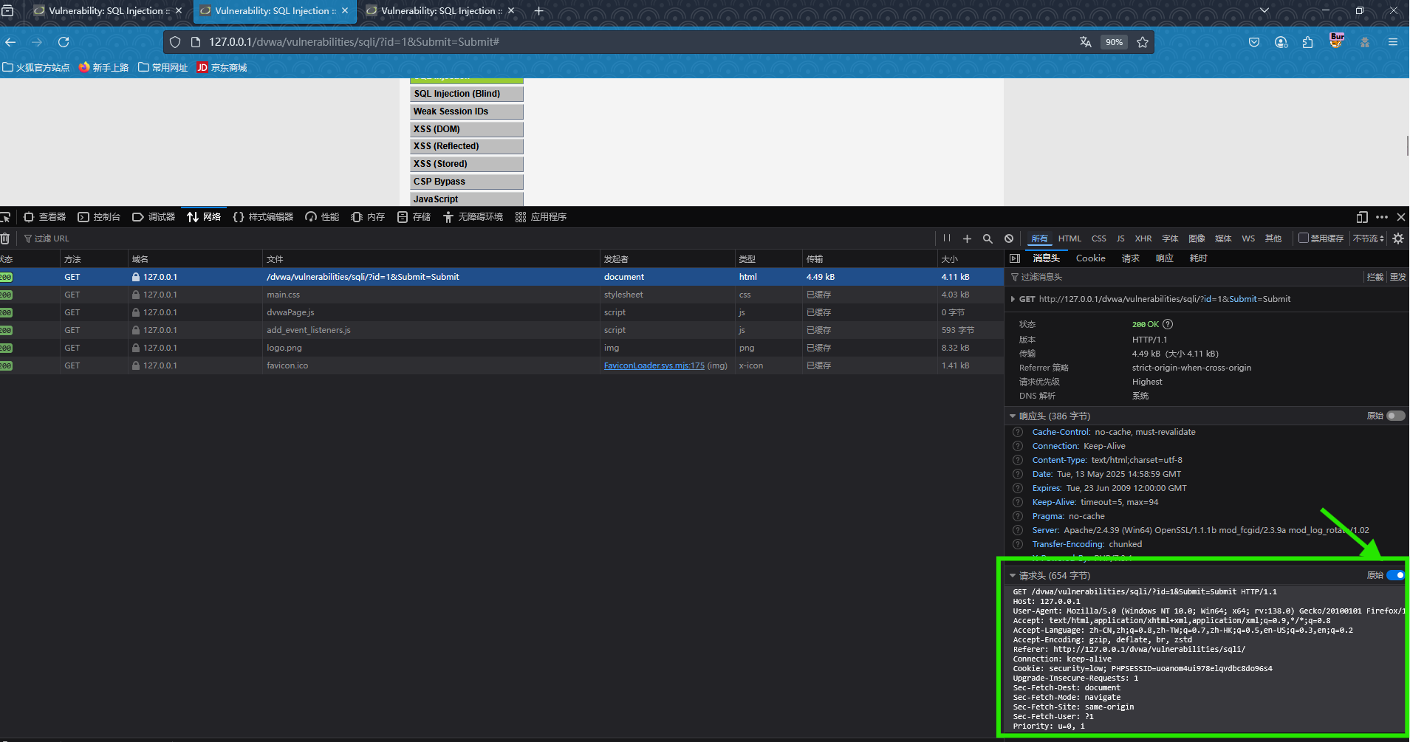
Task: Bookmark this page with the star icon
Action: pos(1143,42)
